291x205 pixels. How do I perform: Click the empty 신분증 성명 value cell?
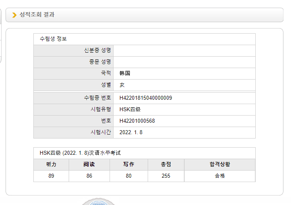184,51
